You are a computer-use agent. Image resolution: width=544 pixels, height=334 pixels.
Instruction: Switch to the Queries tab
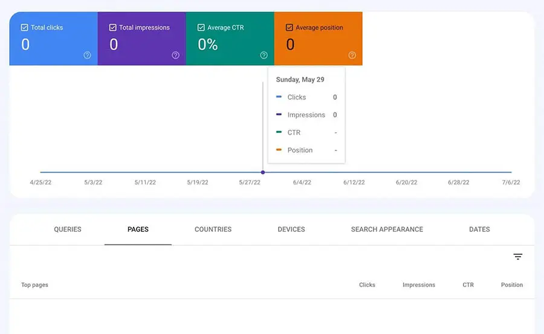point(68,230)
